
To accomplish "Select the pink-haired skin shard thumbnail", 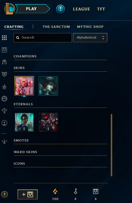I will (24, 86).
